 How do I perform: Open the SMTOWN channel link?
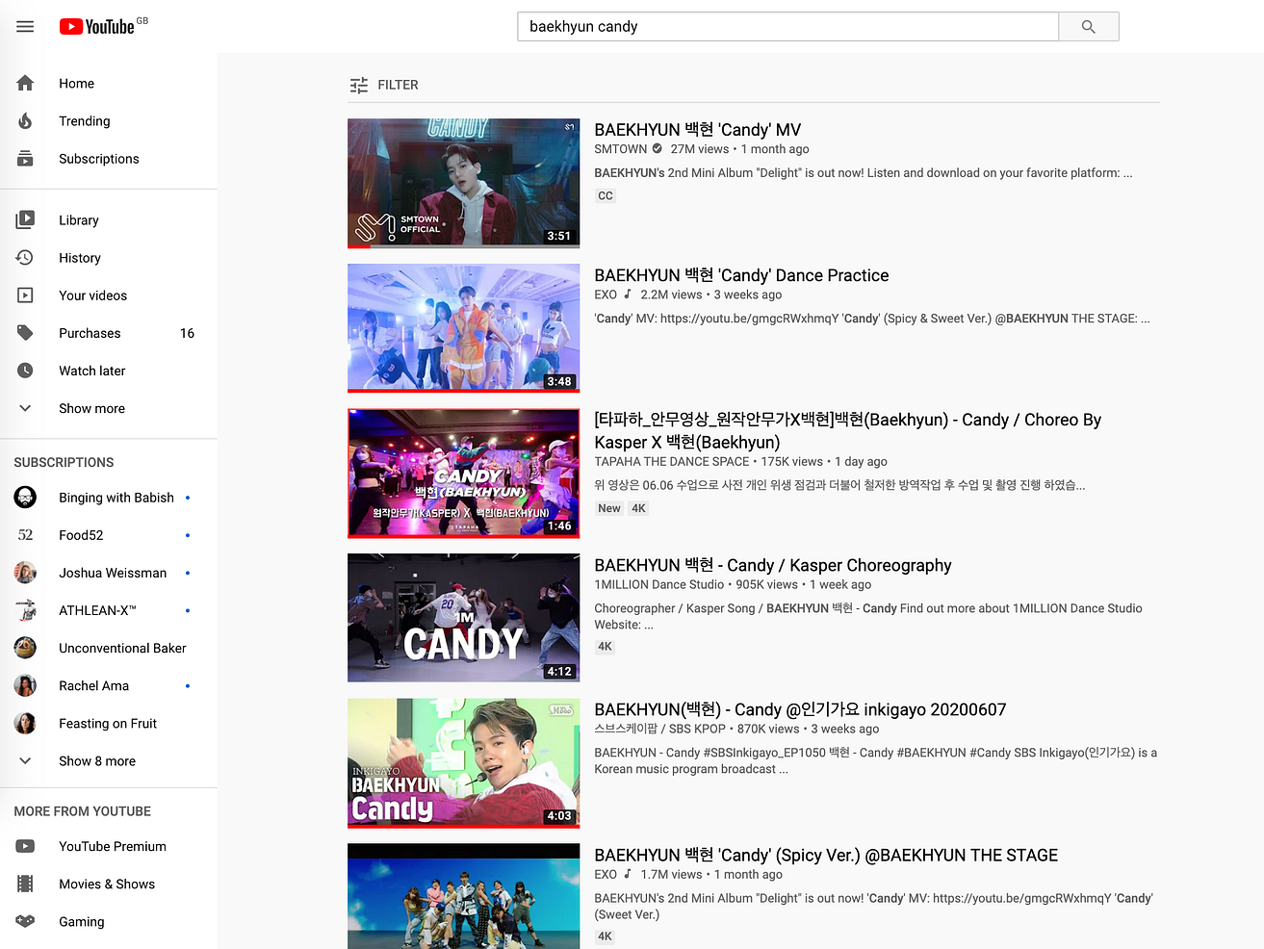point(620,149)
